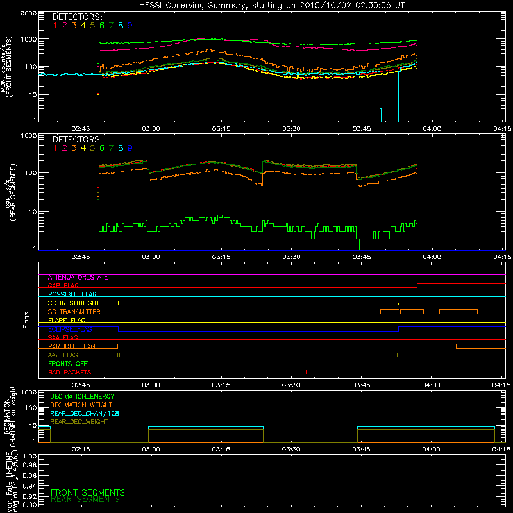Screen dimensions: 513x513
Task: Click the vertical Flags axis title
Action: (26, 321)
